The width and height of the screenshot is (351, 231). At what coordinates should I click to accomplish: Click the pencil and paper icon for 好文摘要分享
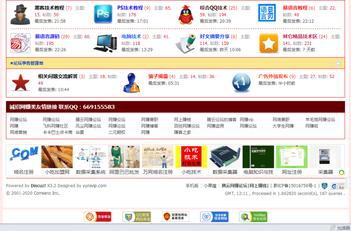(186, 43)
